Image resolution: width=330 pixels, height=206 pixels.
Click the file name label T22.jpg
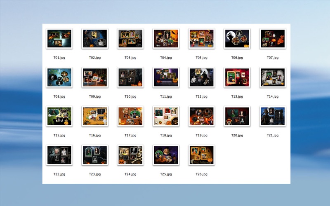tap(59, 174)
